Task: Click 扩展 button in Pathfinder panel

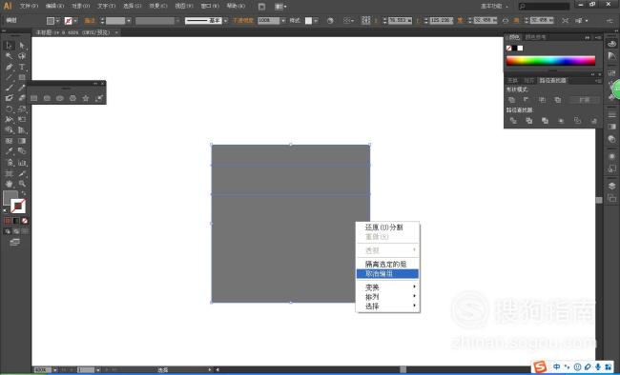Action: click(x=584, y=100)
